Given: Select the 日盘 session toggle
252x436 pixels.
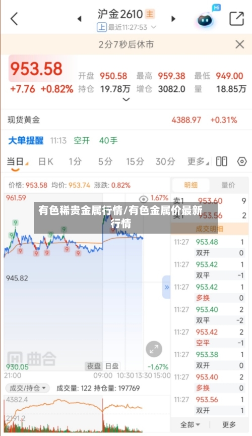Looking at the screenshot, I should tap(112, 366).
